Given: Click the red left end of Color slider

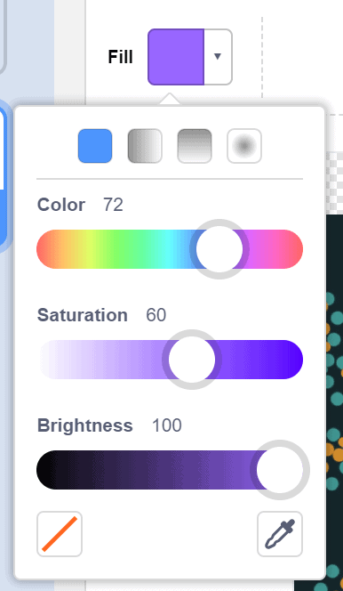Looking at the screenshot, I should 47,249.
